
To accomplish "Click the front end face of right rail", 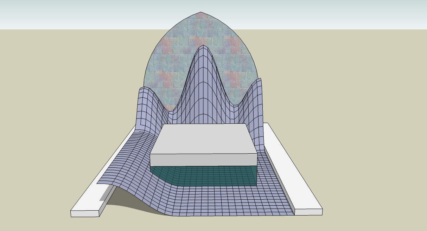I will click(308, 212).
